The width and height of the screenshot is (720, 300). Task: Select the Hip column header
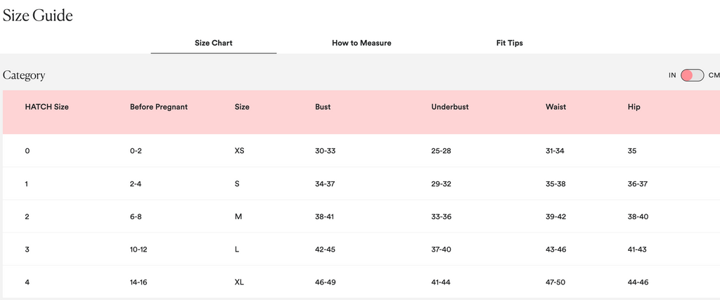[634, 107]
